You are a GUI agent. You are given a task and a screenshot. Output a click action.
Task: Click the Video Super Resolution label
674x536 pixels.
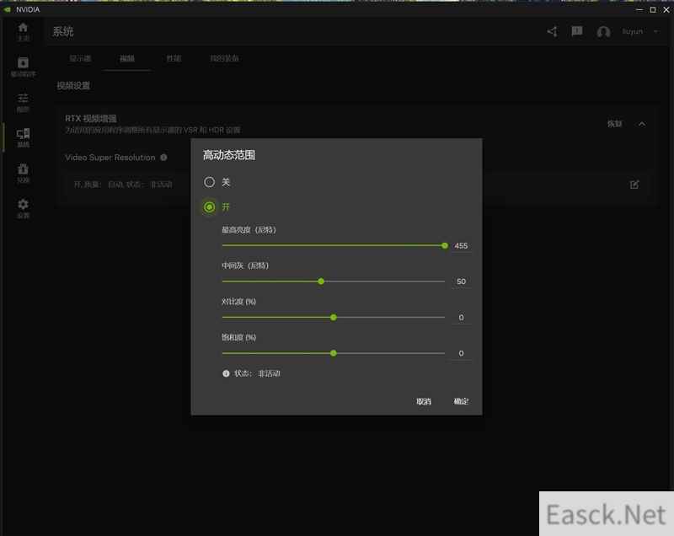[x=110, y=158]
